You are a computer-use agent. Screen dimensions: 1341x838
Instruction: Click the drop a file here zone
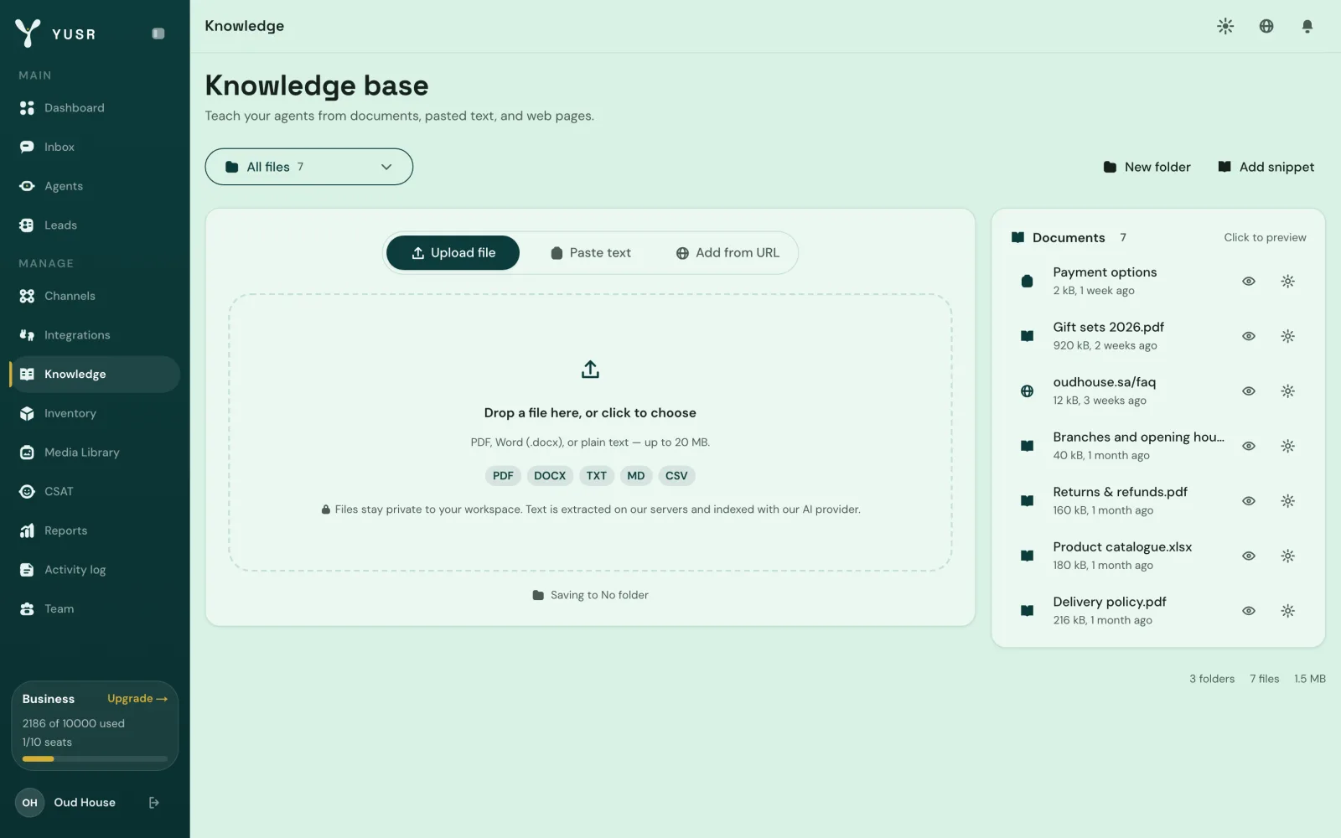click(x=590, y=432)
